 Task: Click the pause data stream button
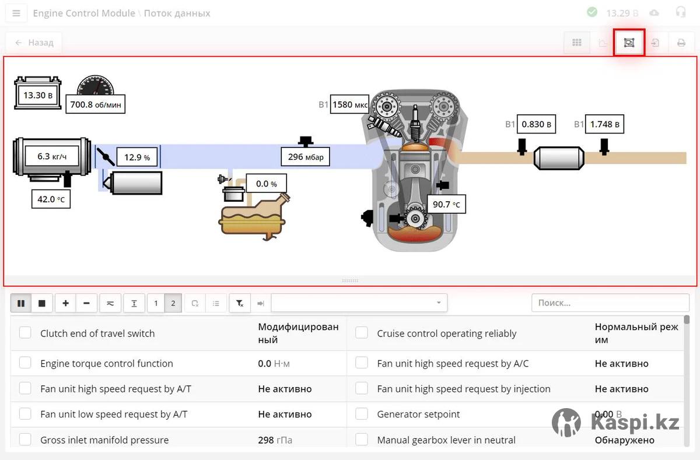(x=21, y=303)
